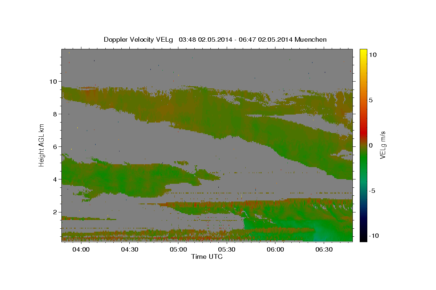This screenshot has height=290, width=436.
Task: Click the 06:30 time tick label
Action: click(x=324, y=249)
